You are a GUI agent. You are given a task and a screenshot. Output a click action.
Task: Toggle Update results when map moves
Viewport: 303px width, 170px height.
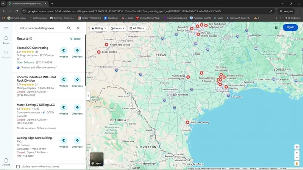pos(18,166)
